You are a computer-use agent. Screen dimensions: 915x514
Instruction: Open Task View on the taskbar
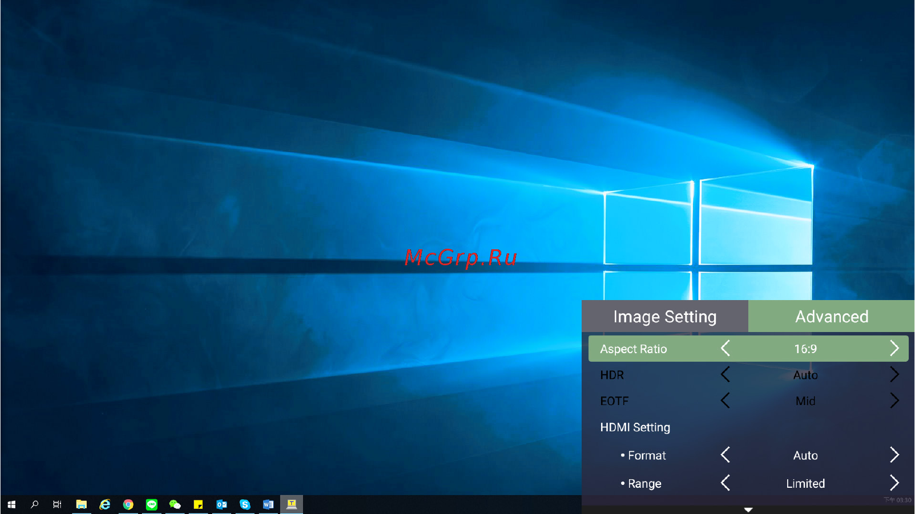[57, 504]
